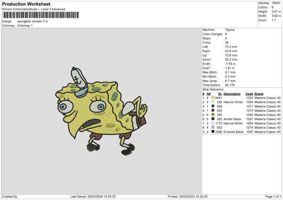Click the Trims value '34'

[x=227, y=42]
